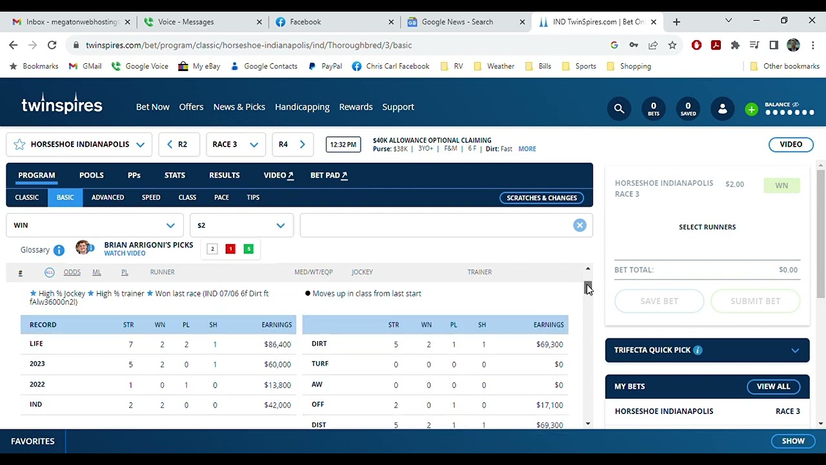Open the browser extensions puzzle icon
This screenshot has width=826, height=465.
(735, 45)
